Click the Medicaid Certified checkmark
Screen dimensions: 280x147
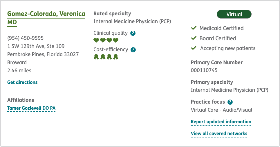[194, 28]
